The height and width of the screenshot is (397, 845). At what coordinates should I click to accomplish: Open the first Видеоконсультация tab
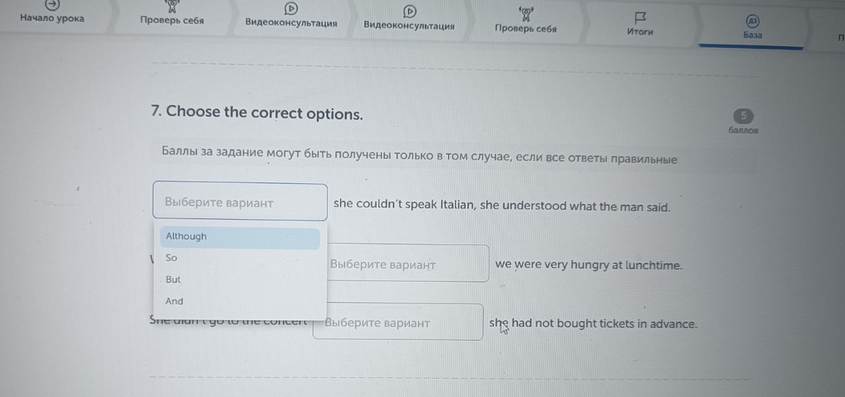[291, 22]
